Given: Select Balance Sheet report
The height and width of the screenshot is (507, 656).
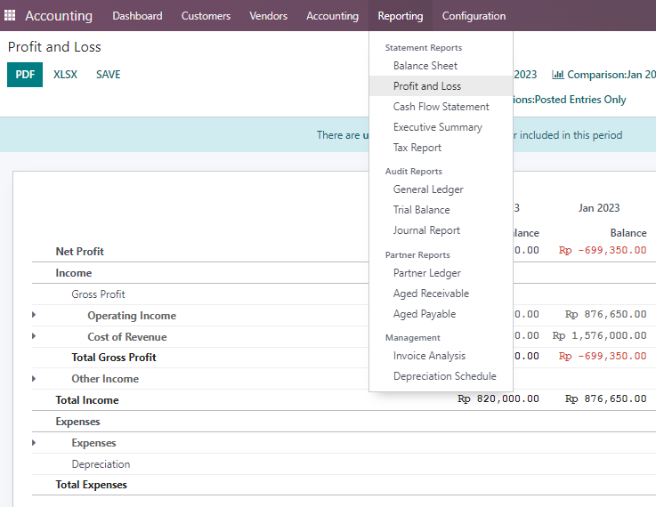Looking at the screenshot, I should (441, 66).
